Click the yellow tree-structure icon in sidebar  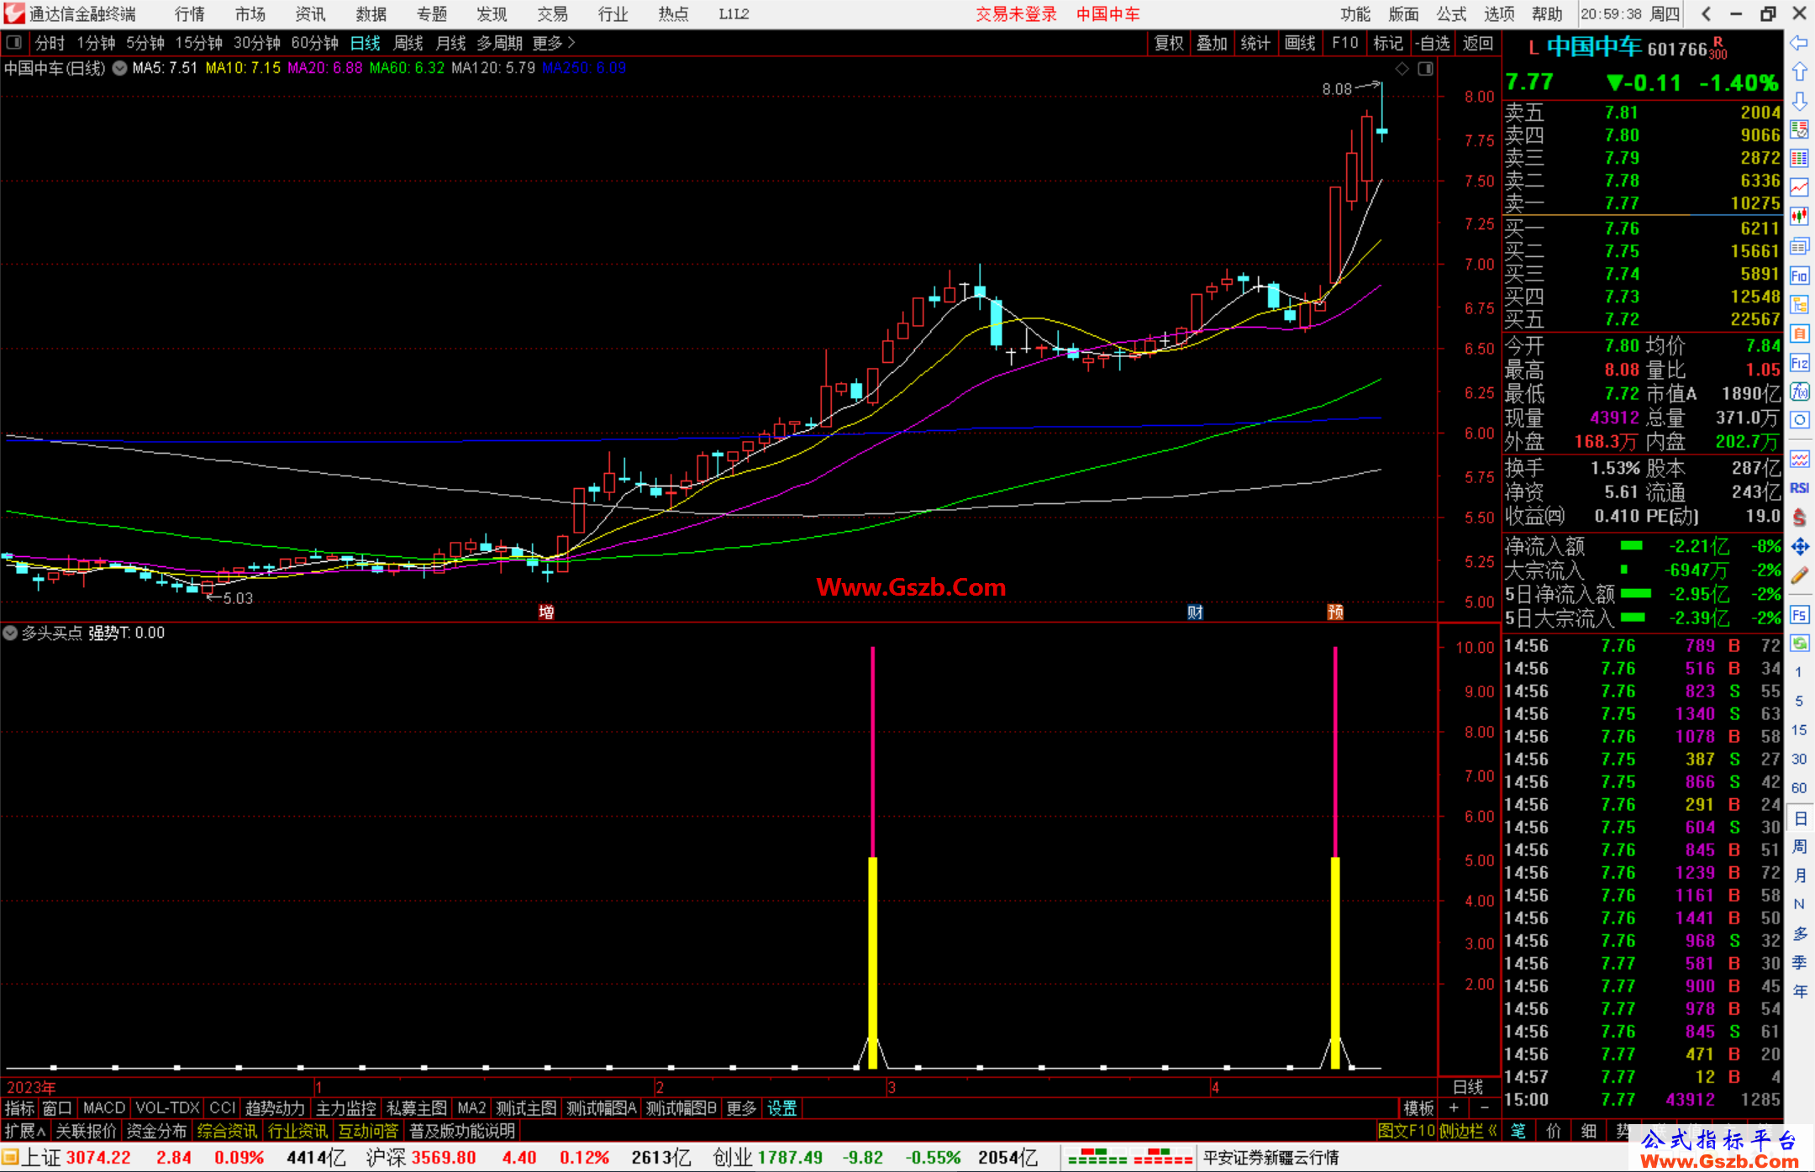click(1799, 305)
